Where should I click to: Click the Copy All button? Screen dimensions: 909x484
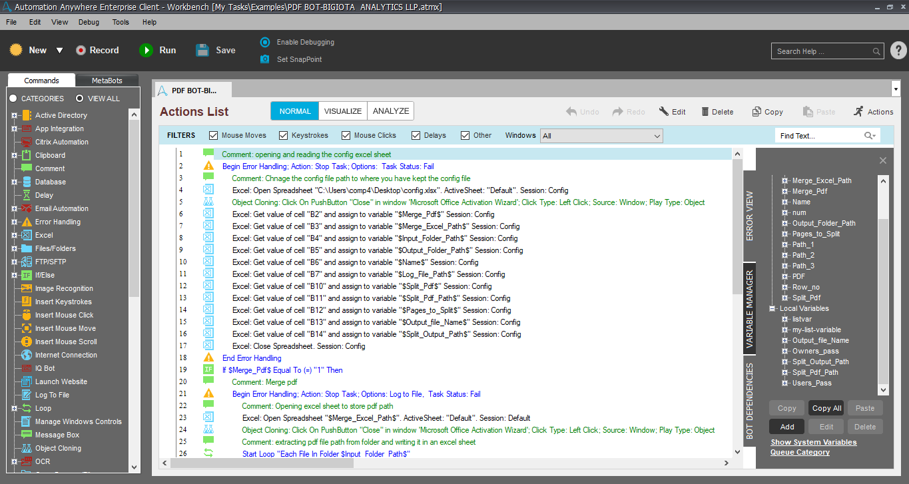(x=826, y=408)
